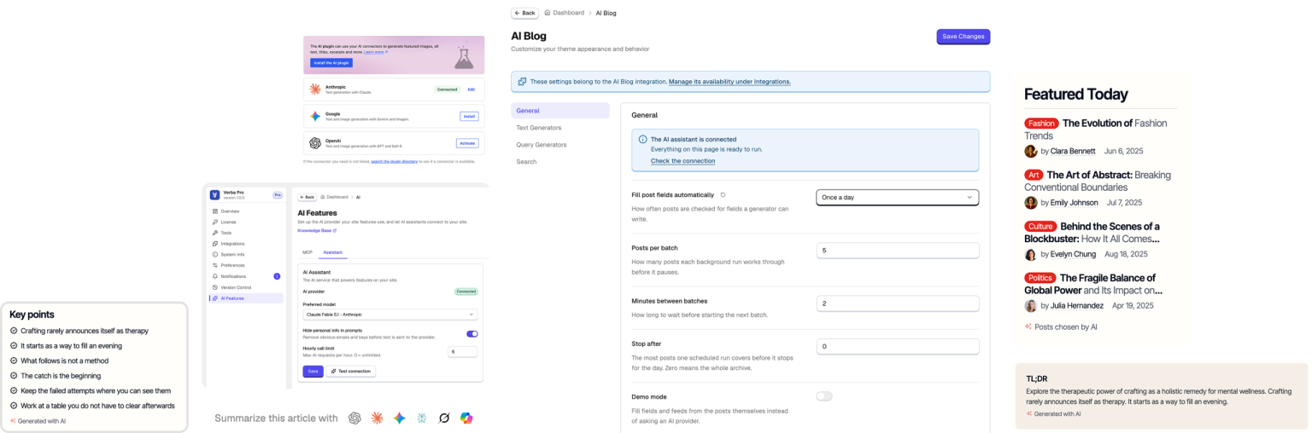Screen dimensions: 1312x433
Task: Switch to the MCP tab
Action: [307, 252]
